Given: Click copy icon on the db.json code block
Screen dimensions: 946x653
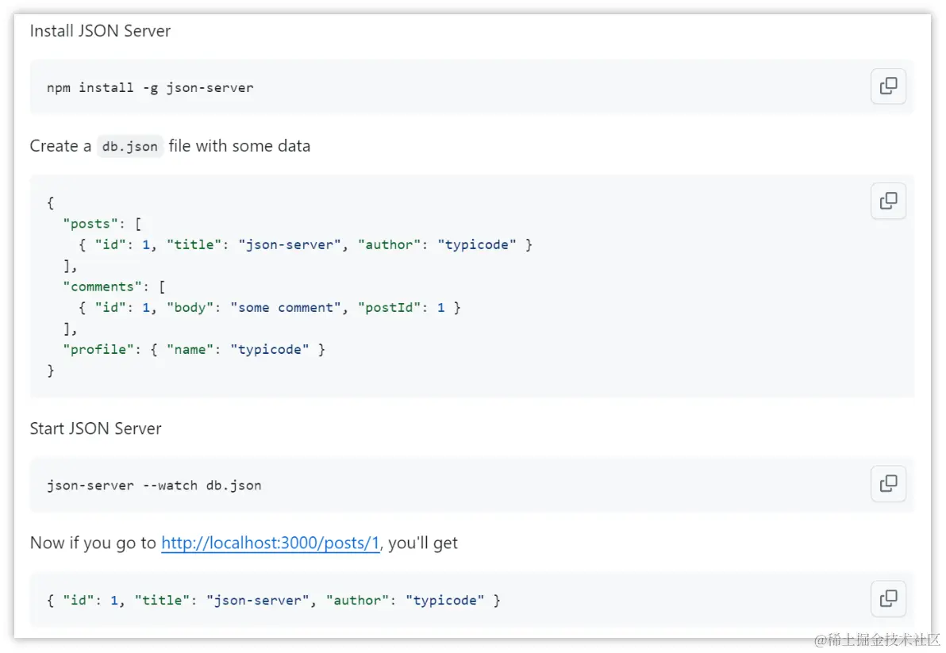Looking at the screenshot, I should pyautogui.click(x=888, y=201).
